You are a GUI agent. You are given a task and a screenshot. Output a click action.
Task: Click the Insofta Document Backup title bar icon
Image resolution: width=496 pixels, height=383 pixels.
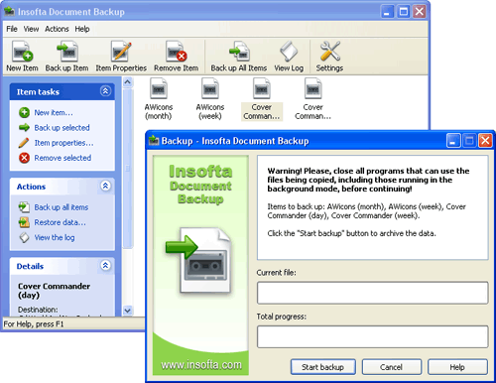click(9, 12)
